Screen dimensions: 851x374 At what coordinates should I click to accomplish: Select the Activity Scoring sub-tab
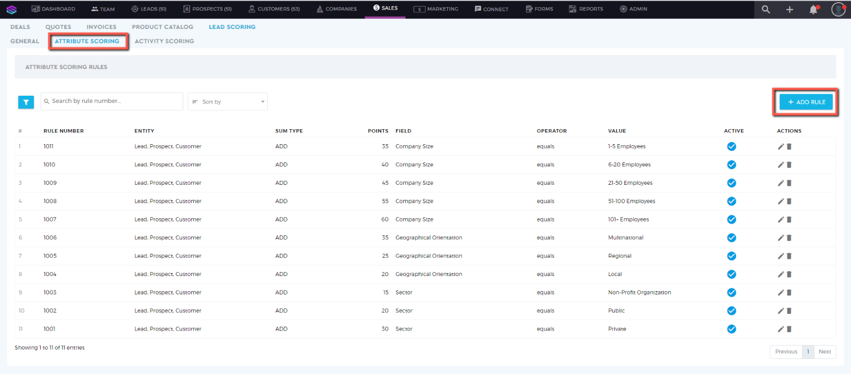coord(164,41)
